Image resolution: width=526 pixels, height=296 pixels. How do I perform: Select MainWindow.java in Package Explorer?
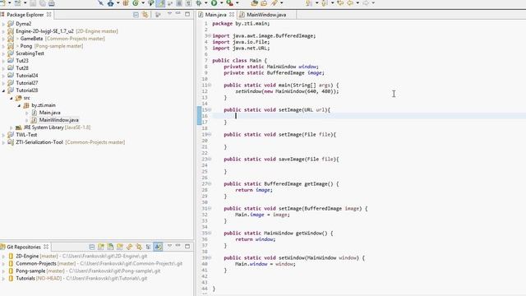[x=58, y=120]
